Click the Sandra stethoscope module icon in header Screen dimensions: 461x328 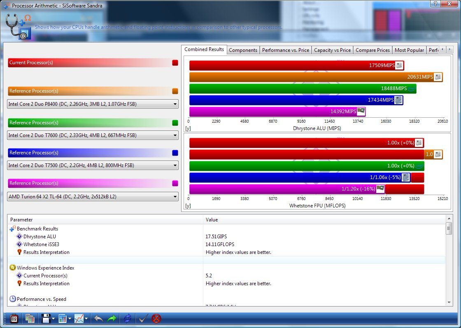[18, 26]
